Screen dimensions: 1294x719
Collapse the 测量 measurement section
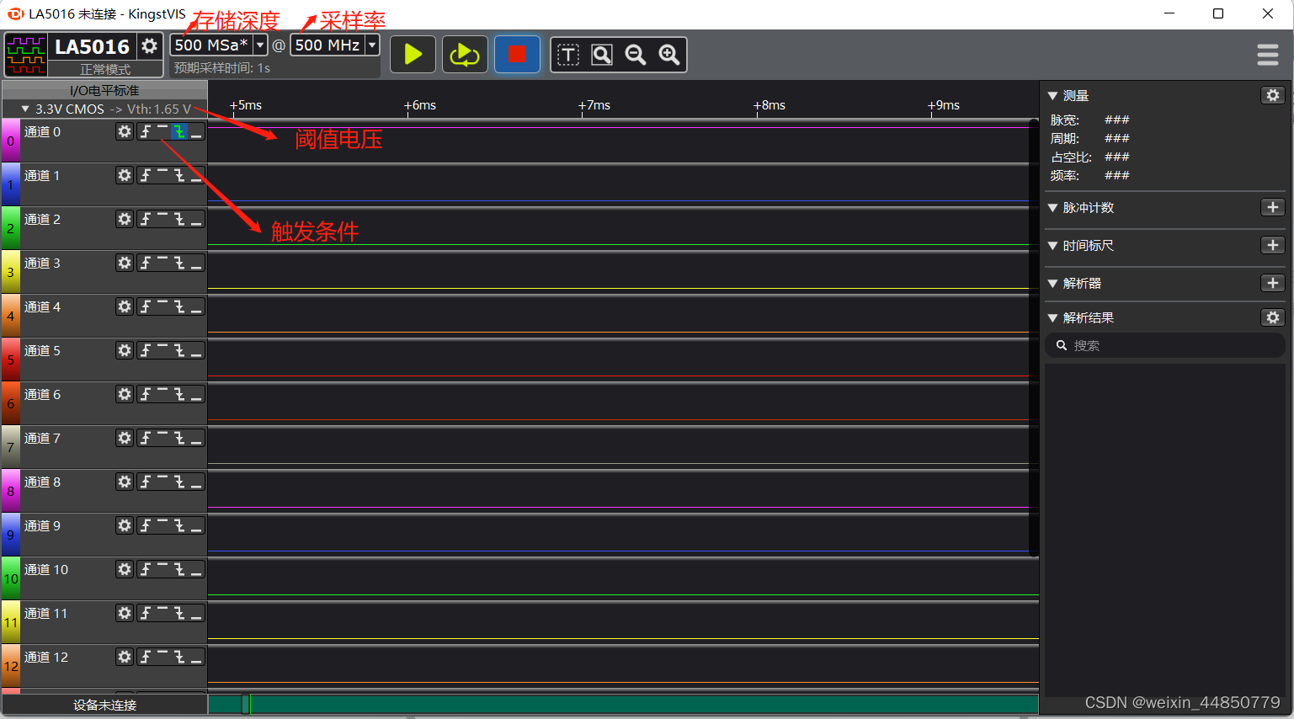click(1052, 96)
